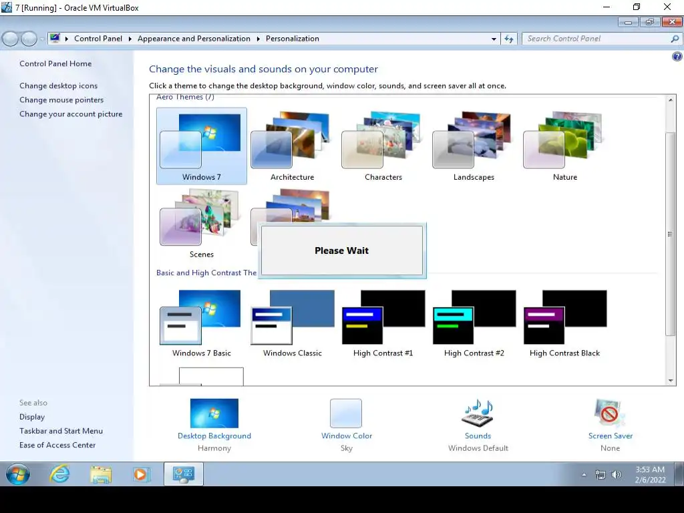Open Change desktop icons link

pos(59,86)
